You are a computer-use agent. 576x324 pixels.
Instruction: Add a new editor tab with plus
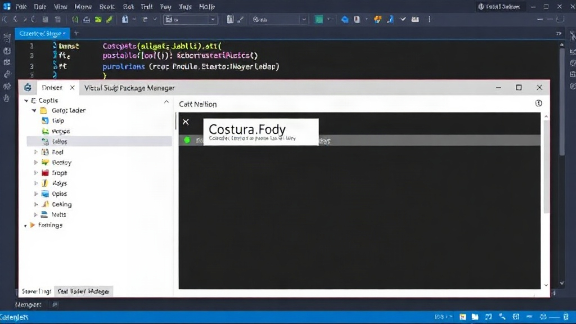76,33
